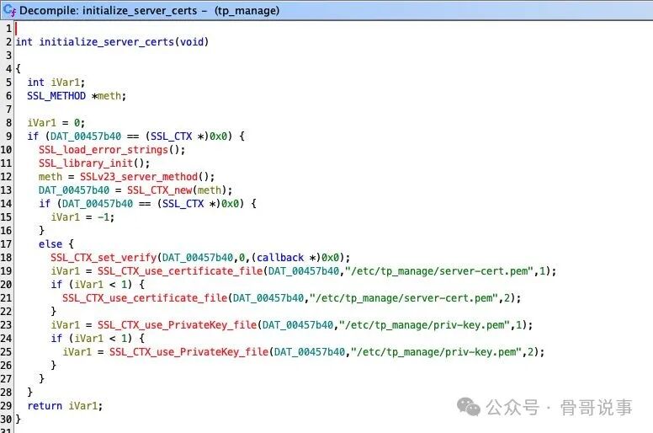This screenshot has width=653, height=433.
Task: Click 'iVar1 = -1;' on line 15
Action: 82,217
